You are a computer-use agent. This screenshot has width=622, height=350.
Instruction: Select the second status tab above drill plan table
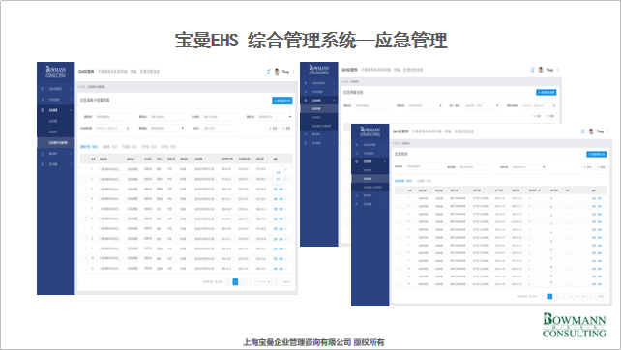click(x=109, y=147)
